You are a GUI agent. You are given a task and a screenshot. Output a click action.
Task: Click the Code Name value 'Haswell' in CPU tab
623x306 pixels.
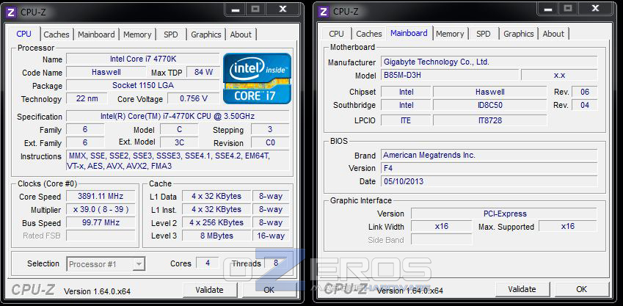click(106, 73)
